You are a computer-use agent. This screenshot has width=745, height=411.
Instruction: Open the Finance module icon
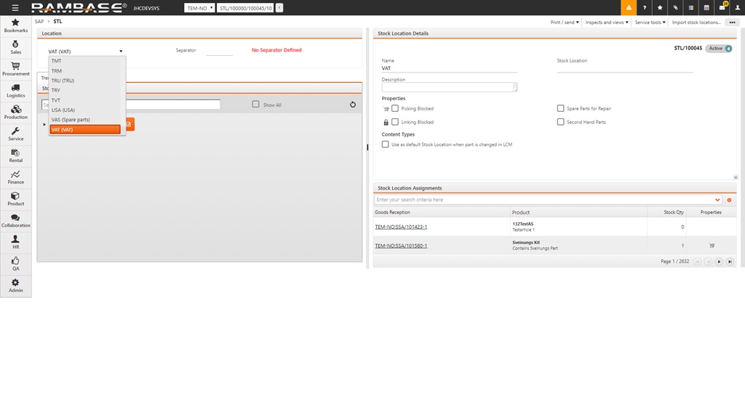pos(15,176)
